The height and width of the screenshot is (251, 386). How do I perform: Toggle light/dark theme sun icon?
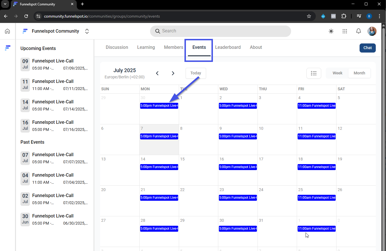tap(331, 31)
